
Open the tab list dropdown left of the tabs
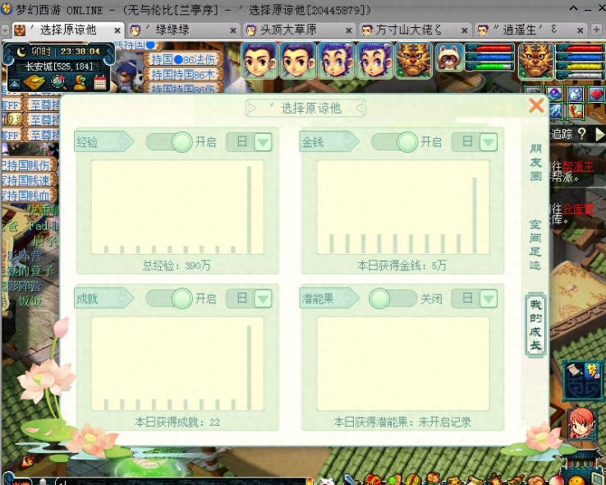click(x=6, y=30)
